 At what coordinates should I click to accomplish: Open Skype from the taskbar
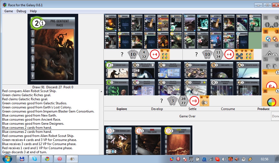pos(35,159)
